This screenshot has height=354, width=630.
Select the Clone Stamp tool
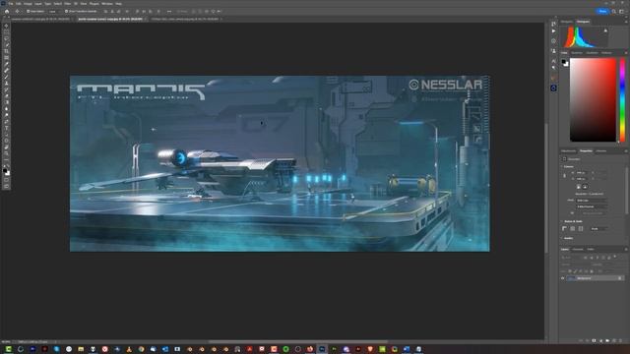click(x=7, y=84)
